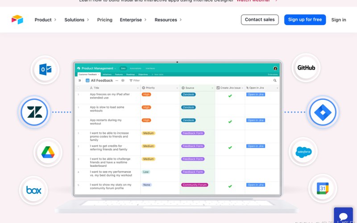This screenshot has width=357, height=223.
Task: Select the Outlook integration icon
Action: [45, 70]
